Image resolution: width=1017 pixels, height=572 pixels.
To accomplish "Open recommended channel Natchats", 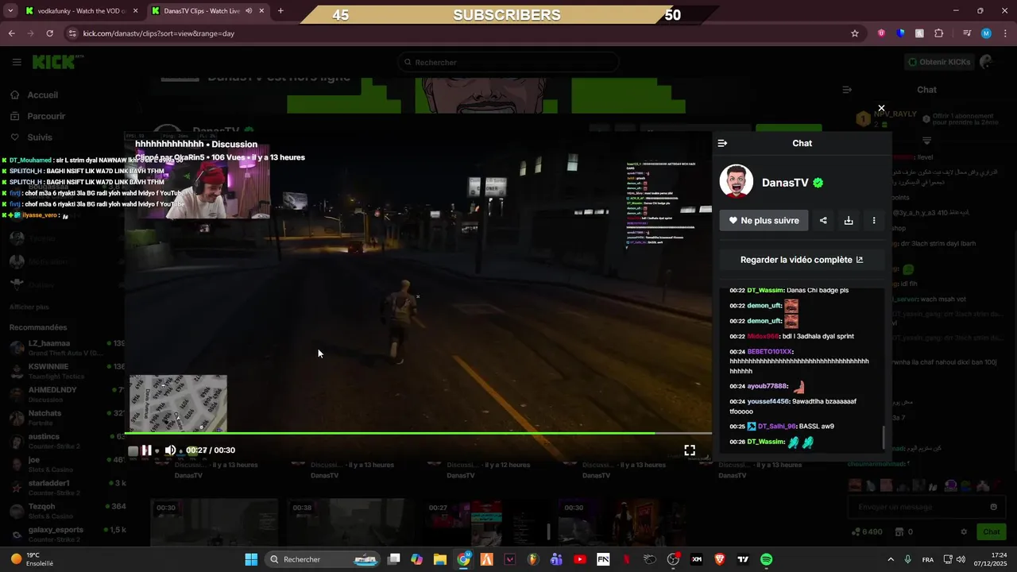I will (x=67, y=418).
